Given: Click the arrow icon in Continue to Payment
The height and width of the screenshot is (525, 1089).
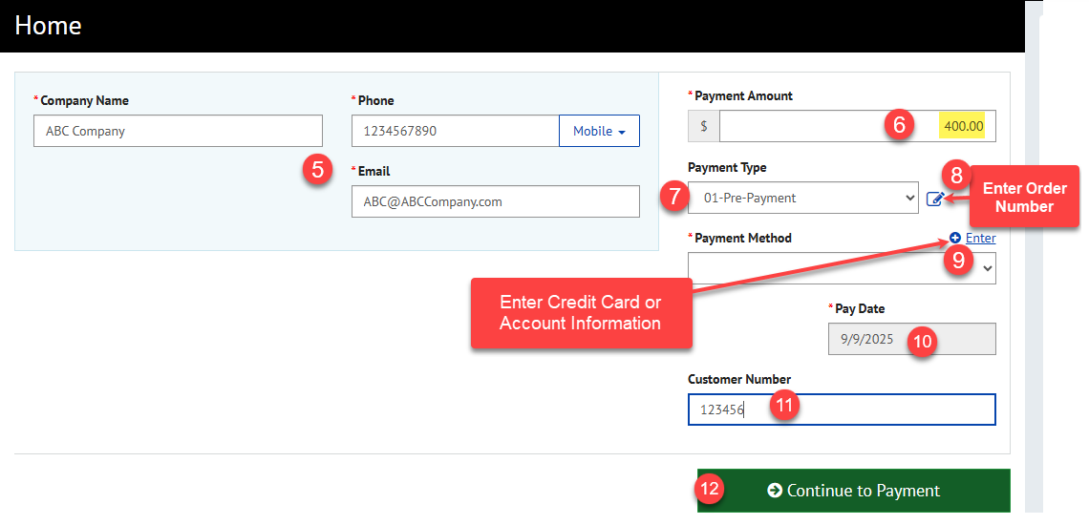Looking at the screenshot, I should tap(775, 491).
